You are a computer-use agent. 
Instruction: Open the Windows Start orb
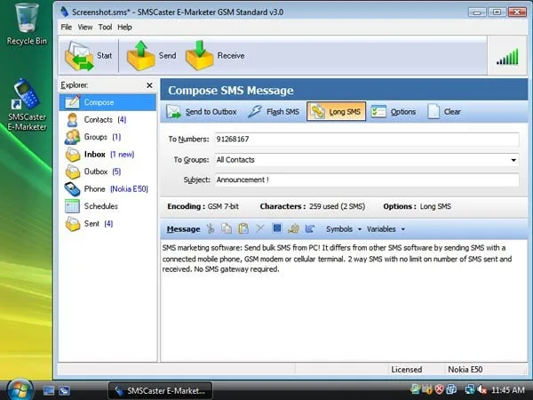[x=20, y=390]
